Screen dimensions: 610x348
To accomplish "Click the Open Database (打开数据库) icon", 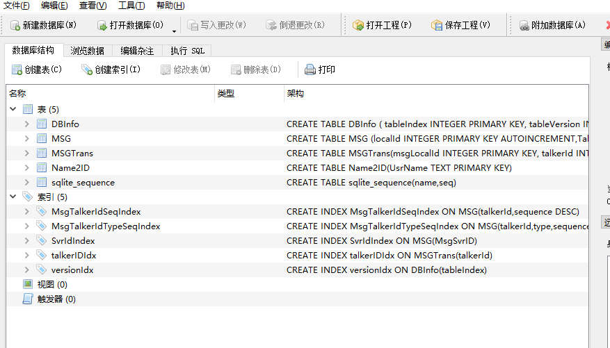I will pos(102,26).
